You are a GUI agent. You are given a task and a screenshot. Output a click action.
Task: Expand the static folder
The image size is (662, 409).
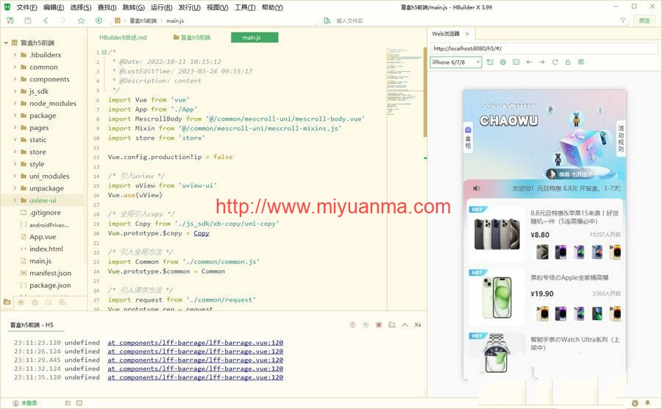15,140
